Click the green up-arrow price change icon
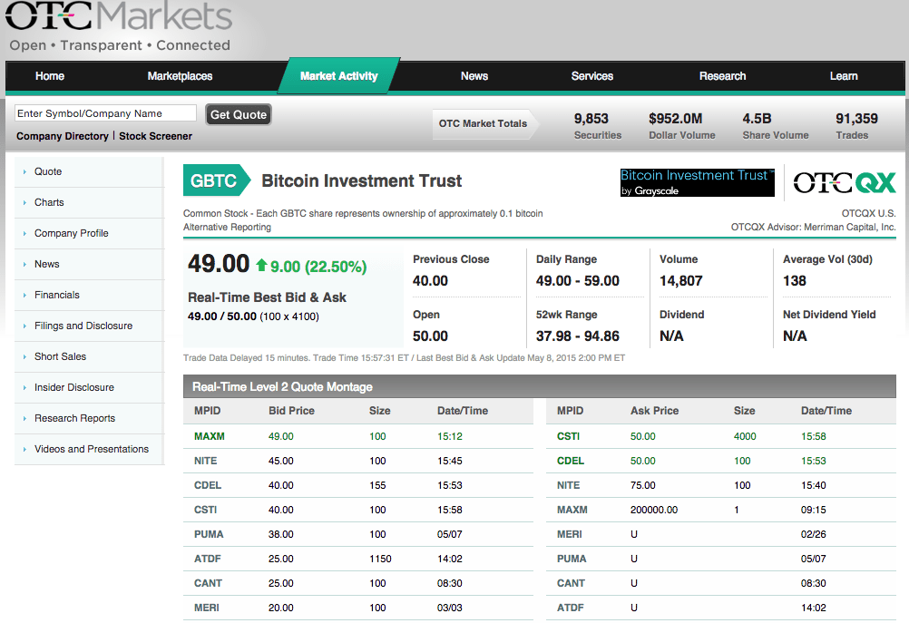The height and width of the screenshot is (623, 909). 261,266
